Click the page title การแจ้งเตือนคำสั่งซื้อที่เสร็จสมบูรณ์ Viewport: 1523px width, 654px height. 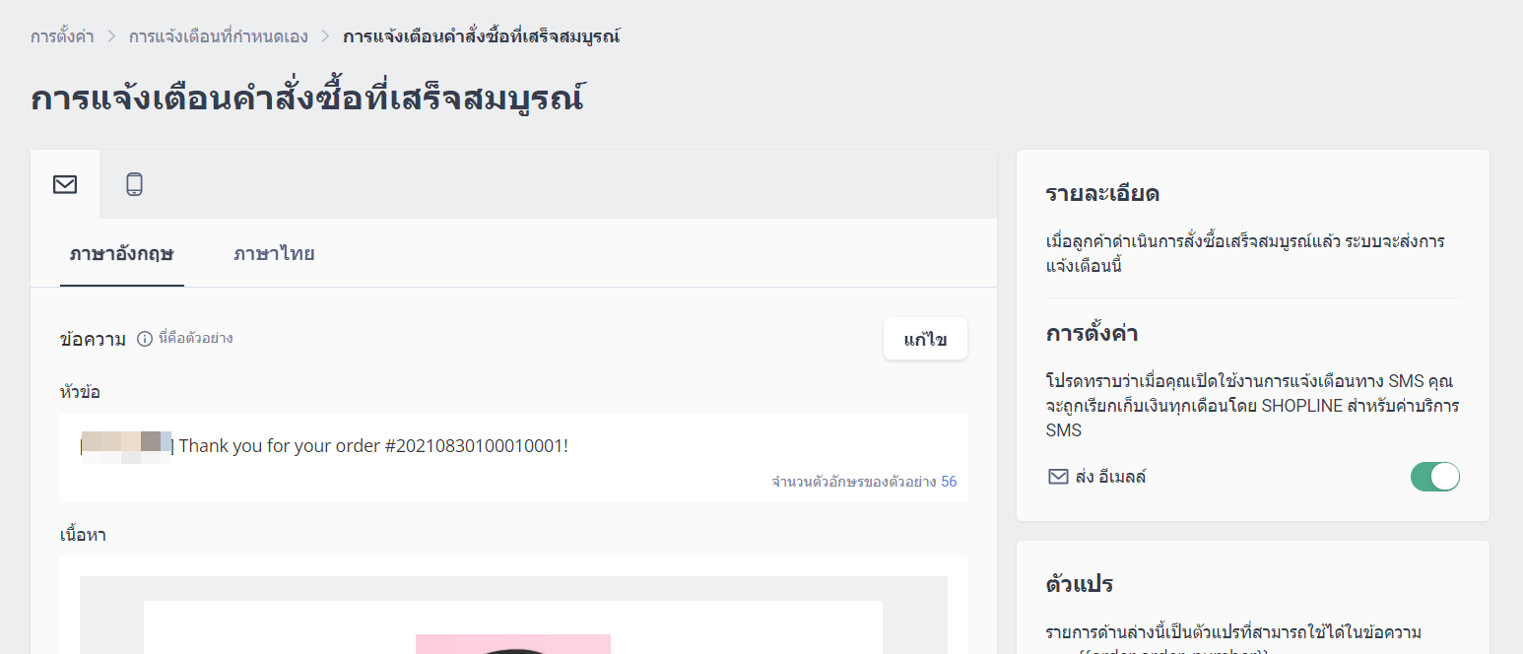[308, 98]
